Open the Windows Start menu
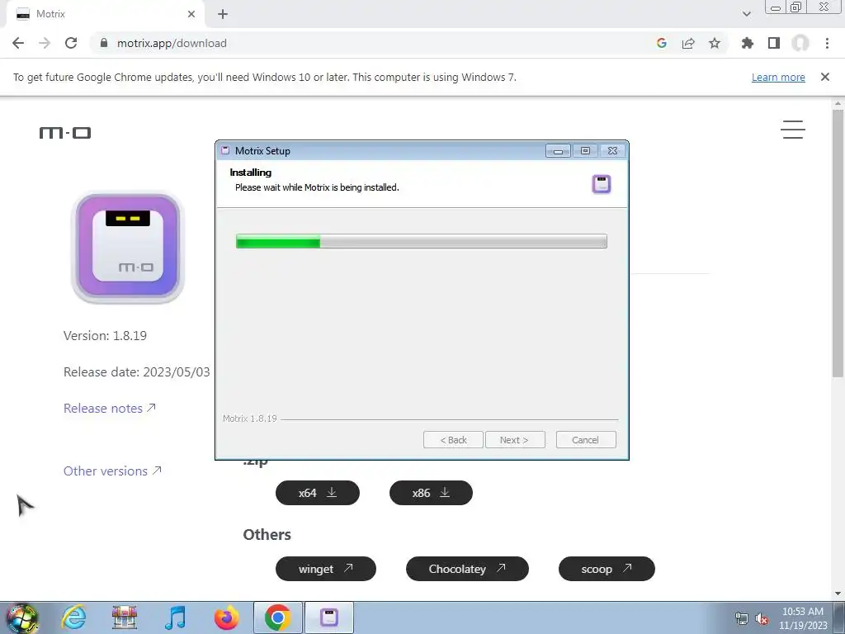Viewport: 845px width, 634px height. pos(21,617)
